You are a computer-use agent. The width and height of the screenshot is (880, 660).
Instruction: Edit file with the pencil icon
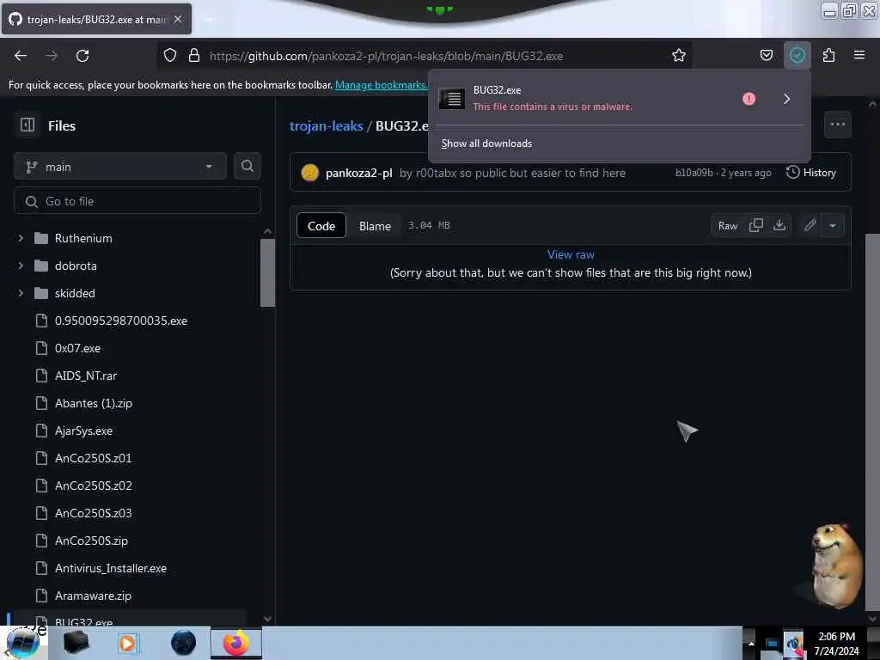point(810,225)
